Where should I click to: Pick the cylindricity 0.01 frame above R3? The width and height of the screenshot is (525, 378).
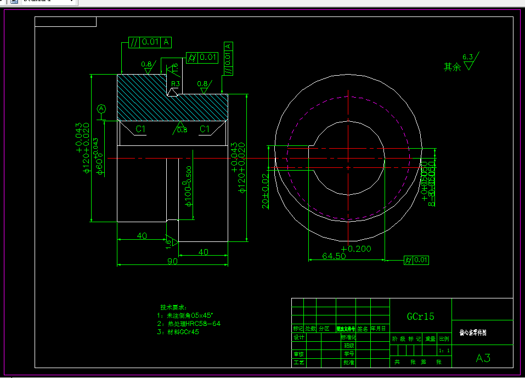coord(202,58)
